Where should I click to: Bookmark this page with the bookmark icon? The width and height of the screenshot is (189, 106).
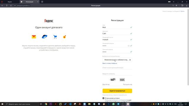coord(176,6)
